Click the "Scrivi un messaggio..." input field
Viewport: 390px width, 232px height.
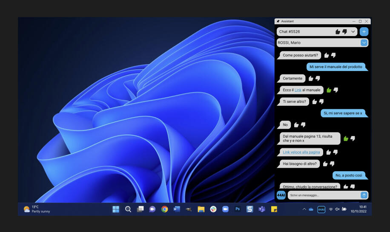point(323,195)
